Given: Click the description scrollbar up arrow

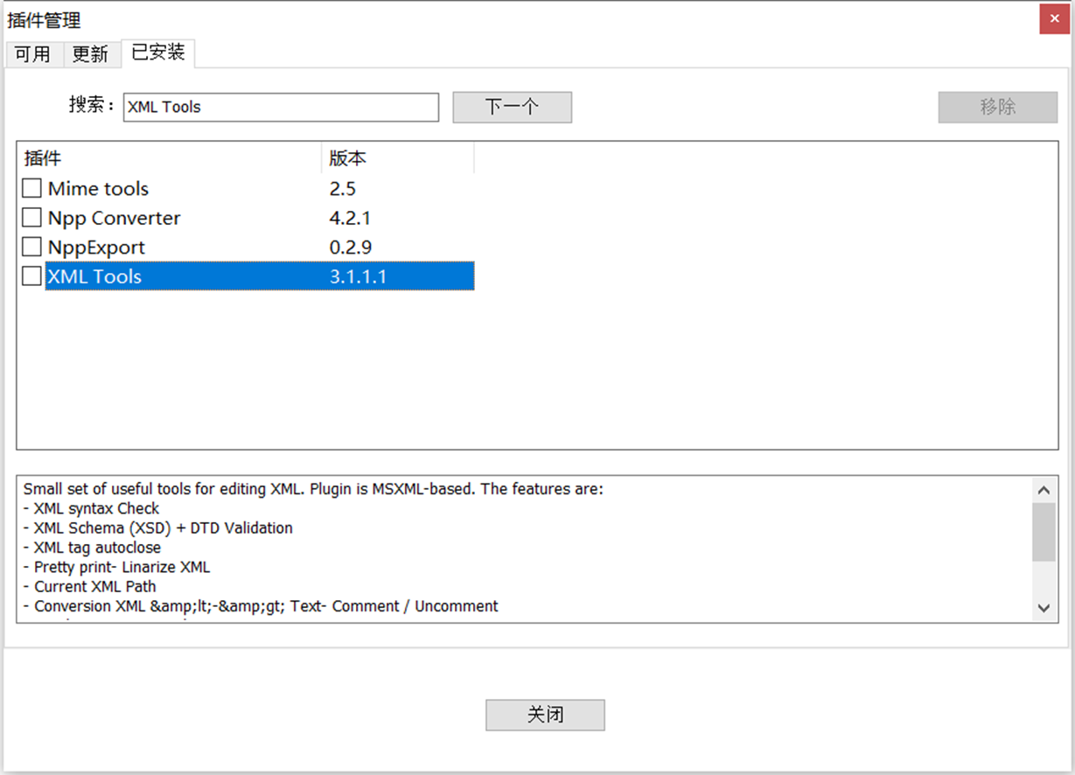Looking at the screenshot, I should 1044,490.
